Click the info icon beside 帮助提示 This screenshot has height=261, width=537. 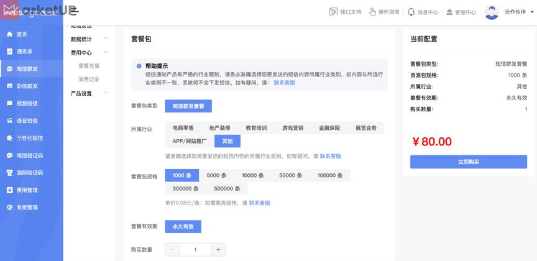[139, 66]
